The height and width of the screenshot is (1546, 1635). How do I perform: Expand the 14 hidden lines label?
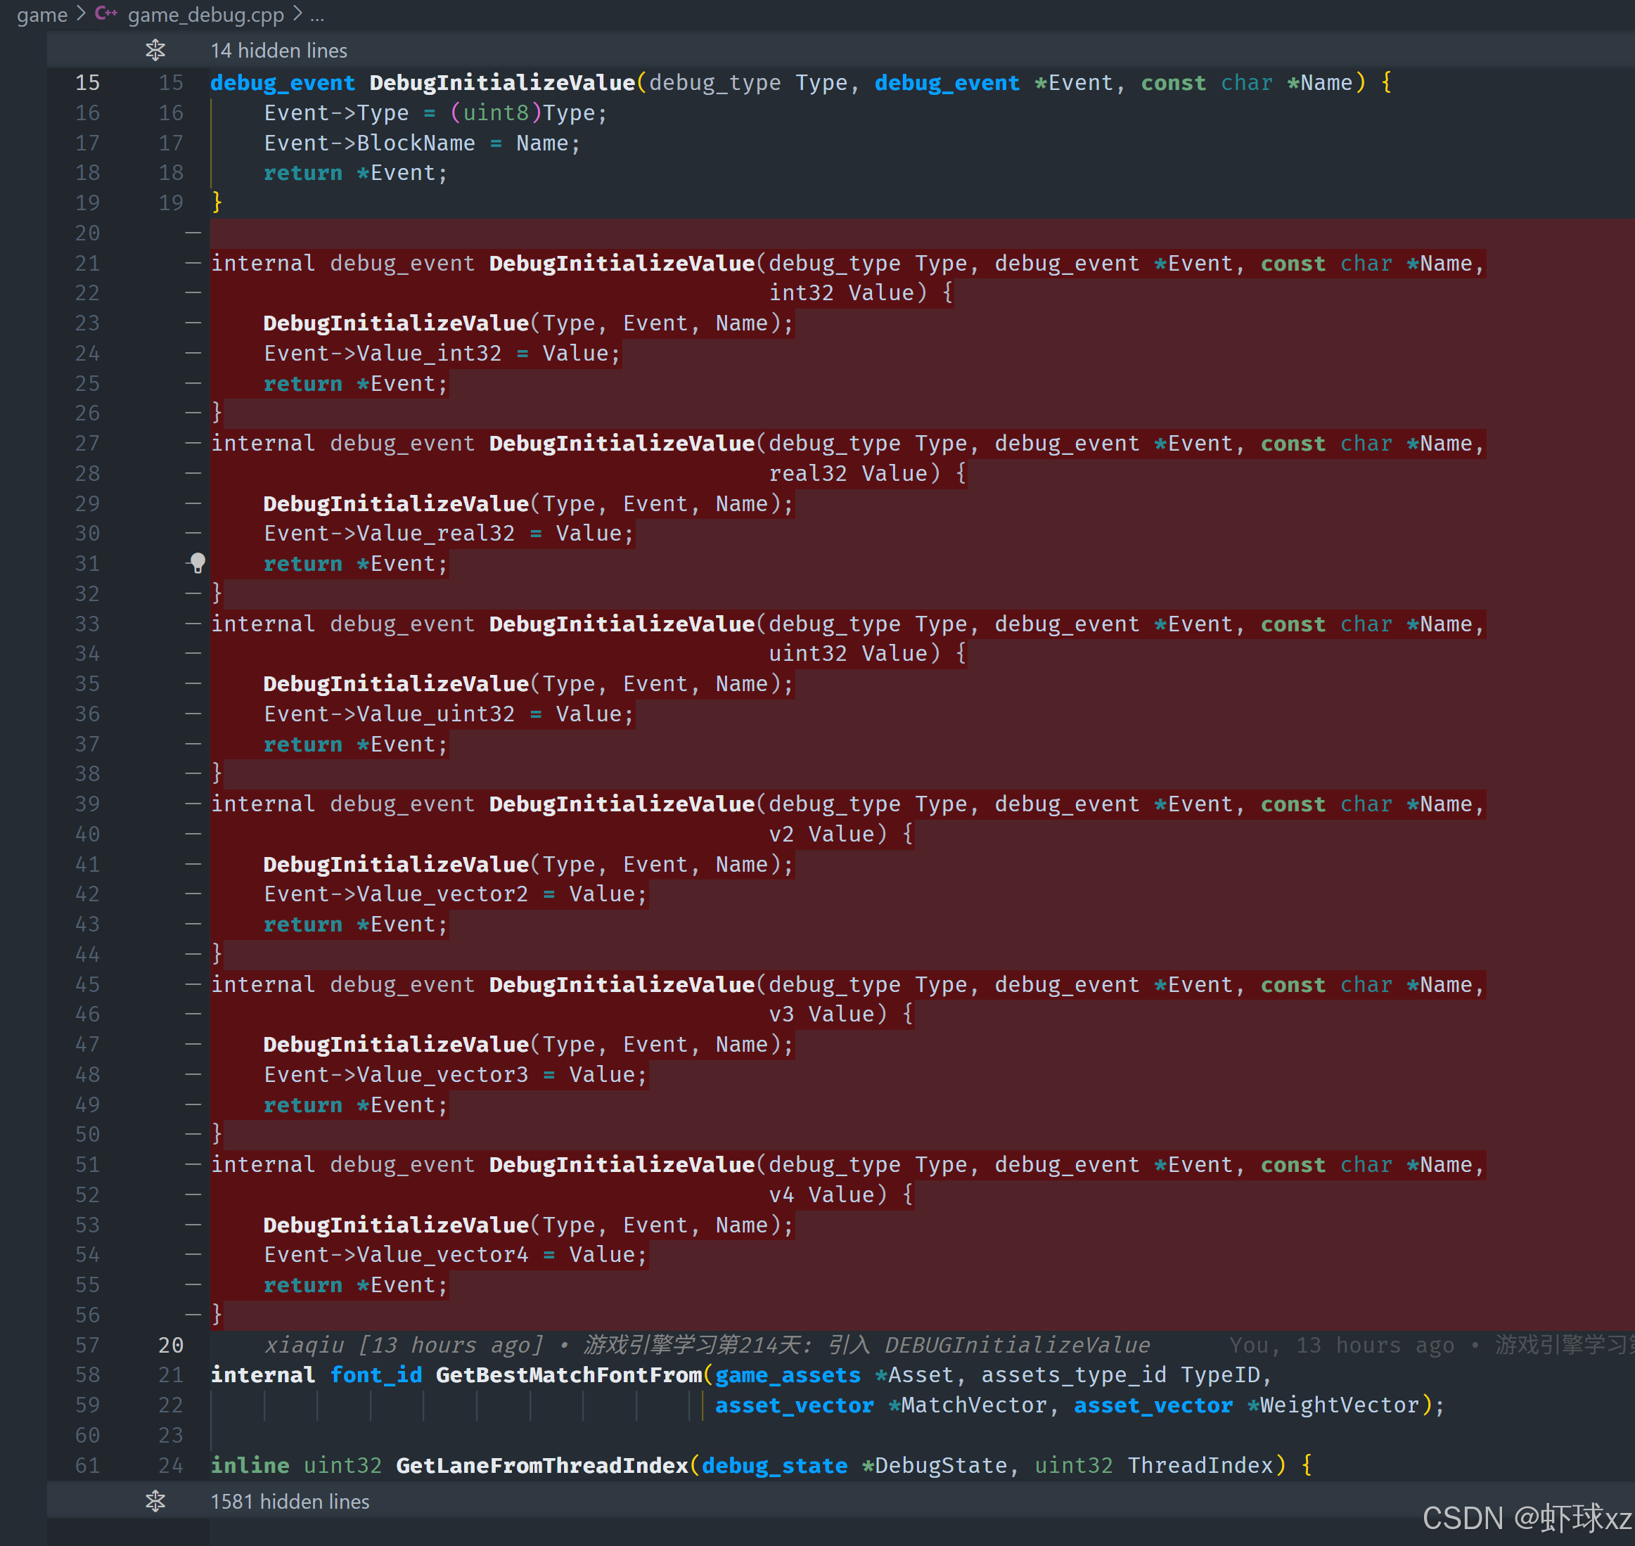[x=278, y=51]
